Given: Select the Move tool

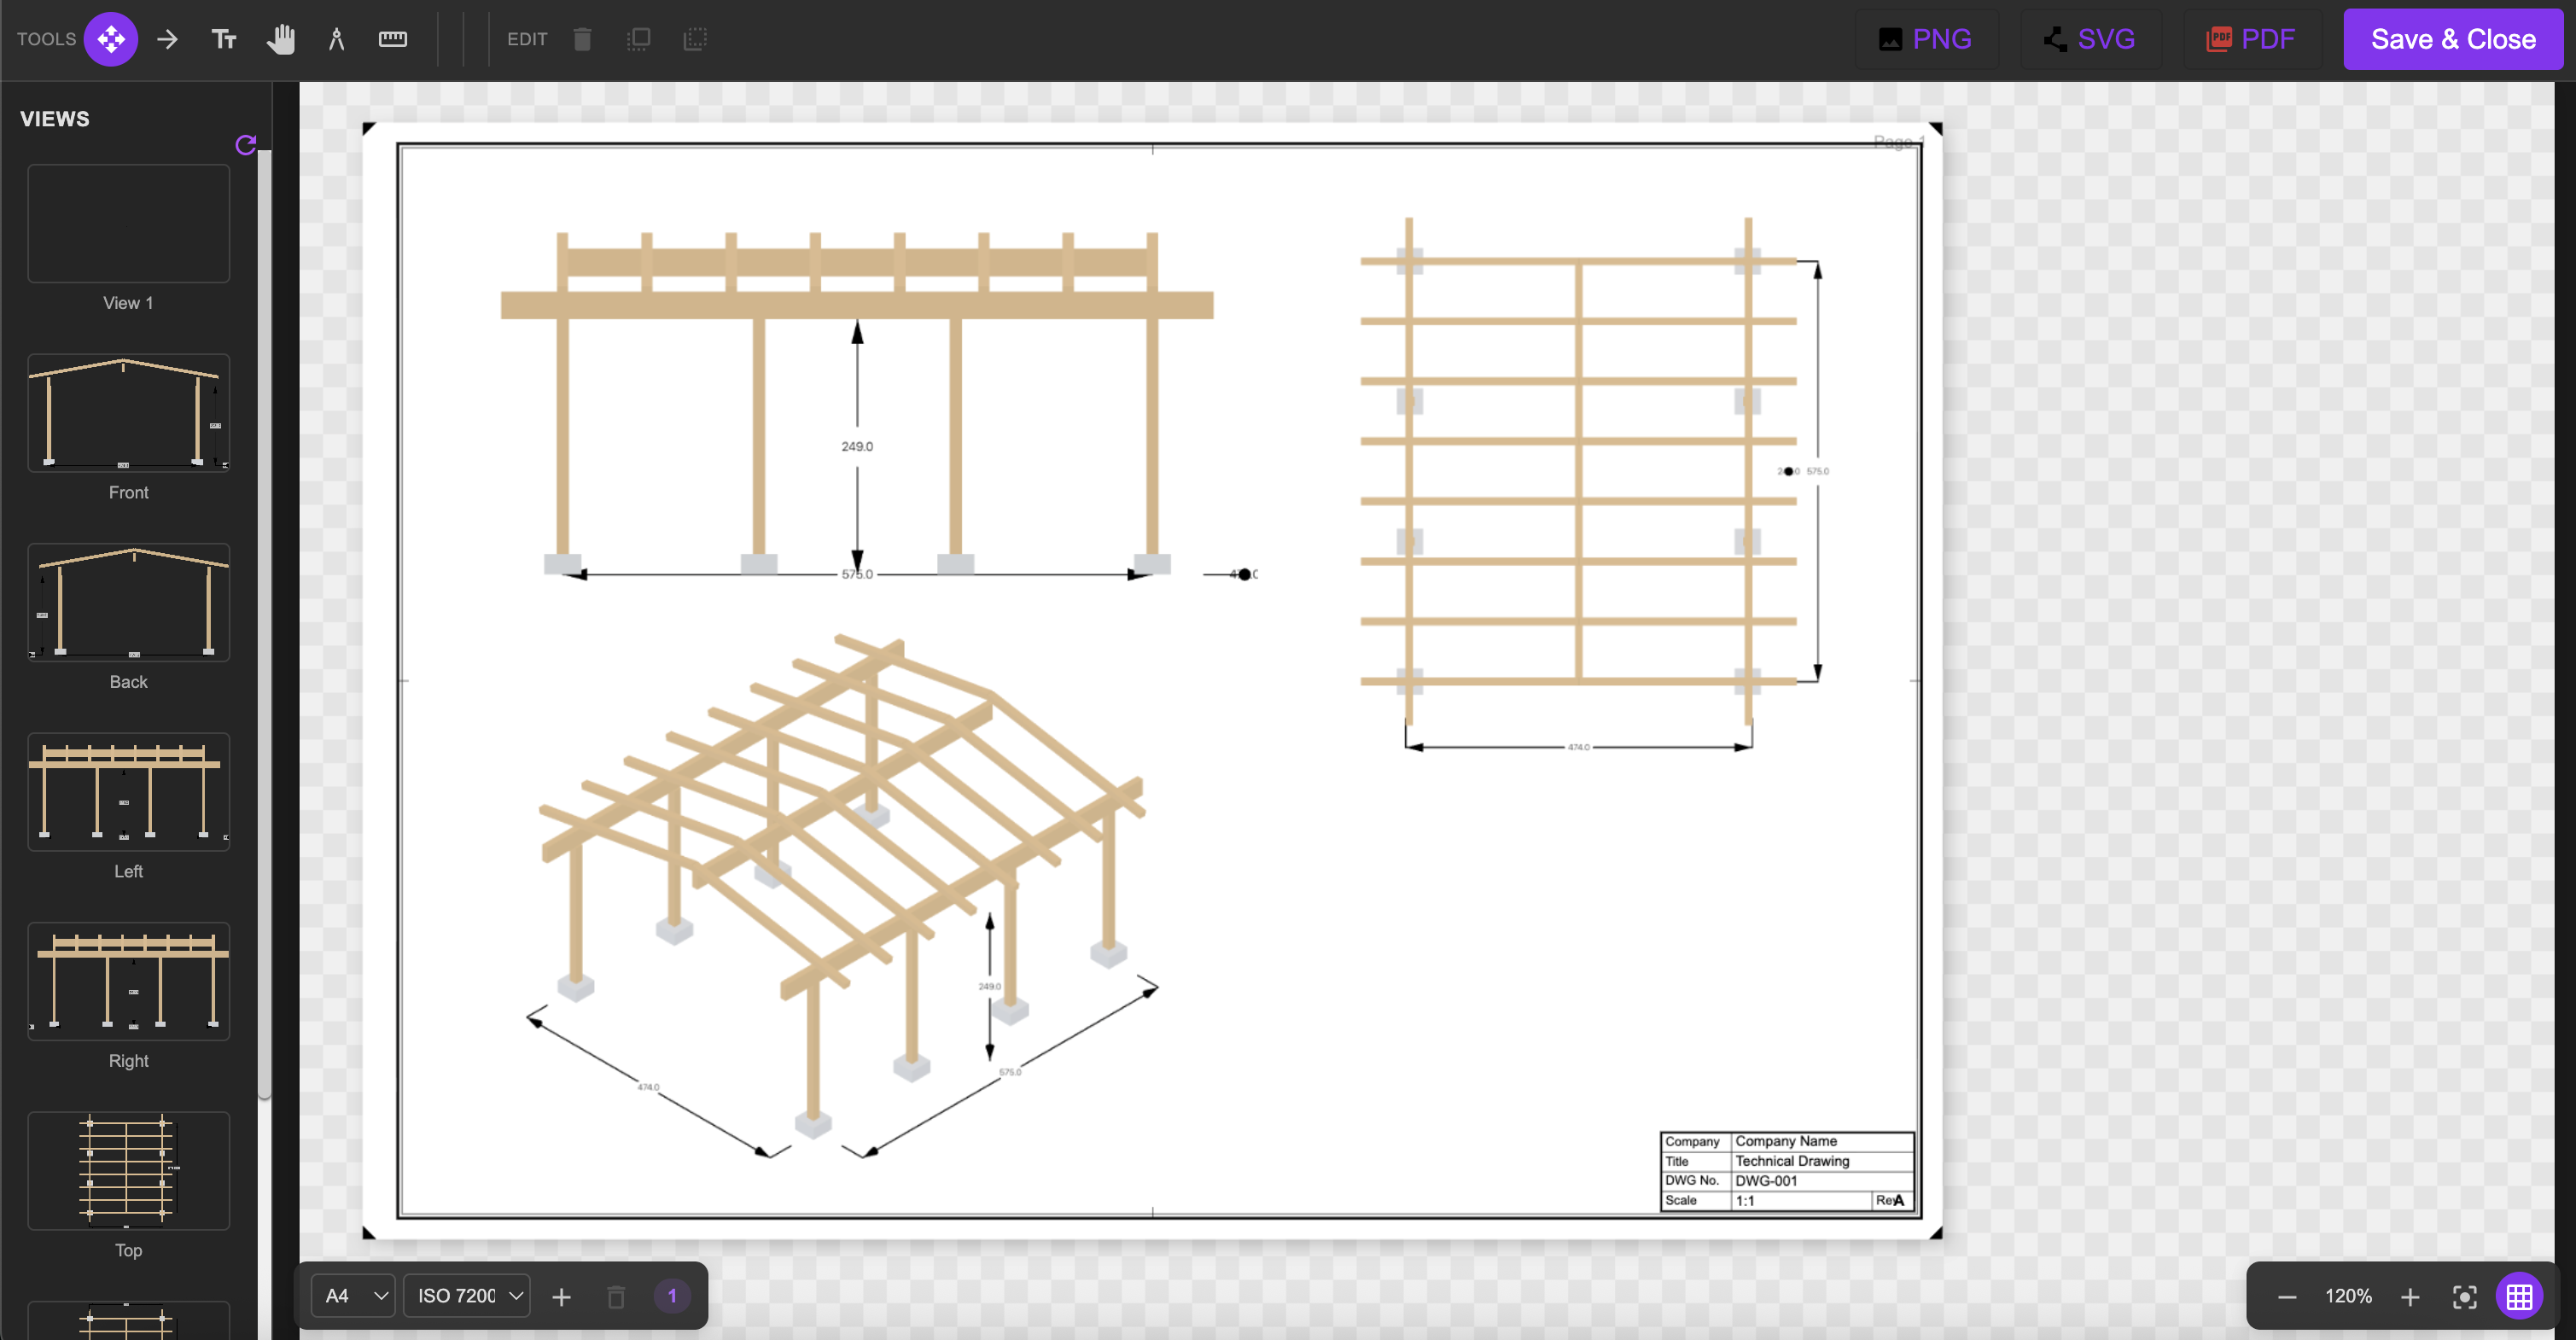Looking at the screenshot, I should tap(111, 39).
